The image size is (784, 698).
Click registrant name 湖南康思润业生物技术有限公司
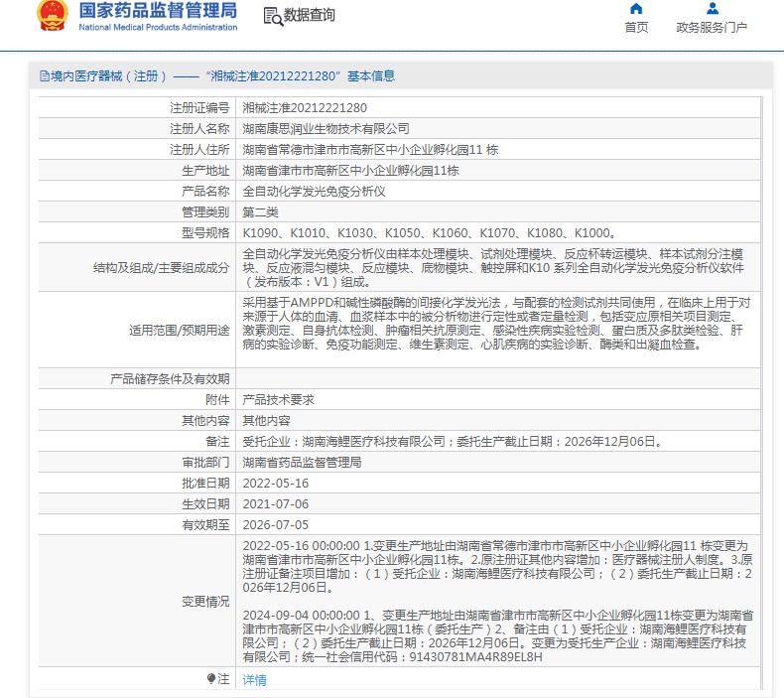[326, 128]
